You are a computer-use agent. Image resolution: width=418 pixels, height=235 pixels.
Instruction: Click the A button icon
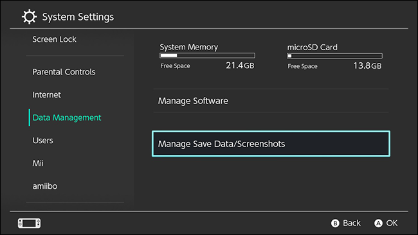tap(378, 223)
